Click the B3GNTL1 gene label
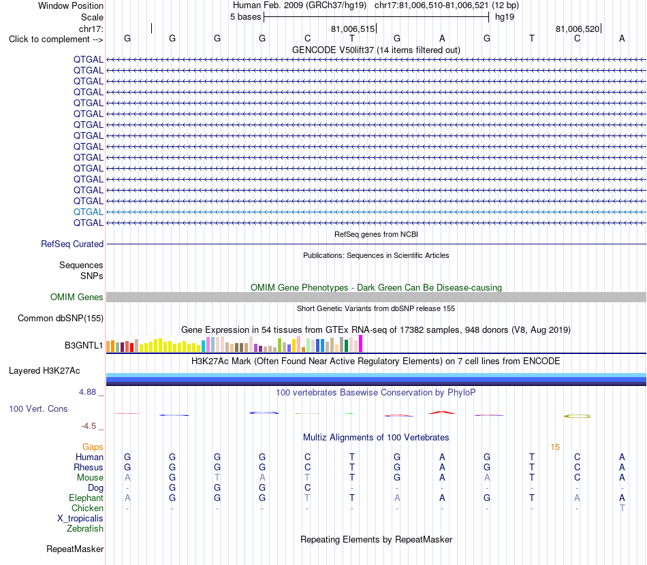 coord(84,345)
